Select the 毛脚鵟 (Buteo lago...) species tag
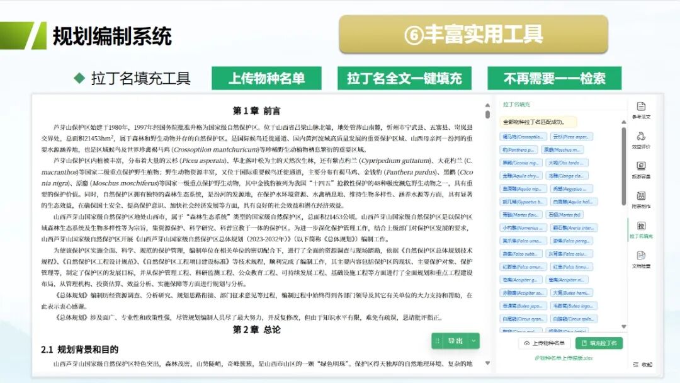680x383 pixels. point(574,306)
